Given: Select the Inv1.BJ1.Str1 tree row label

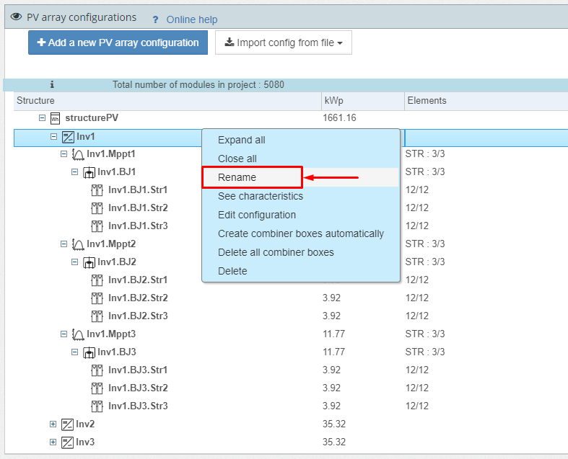Looking at the screenshot, I should pos(138,190).
